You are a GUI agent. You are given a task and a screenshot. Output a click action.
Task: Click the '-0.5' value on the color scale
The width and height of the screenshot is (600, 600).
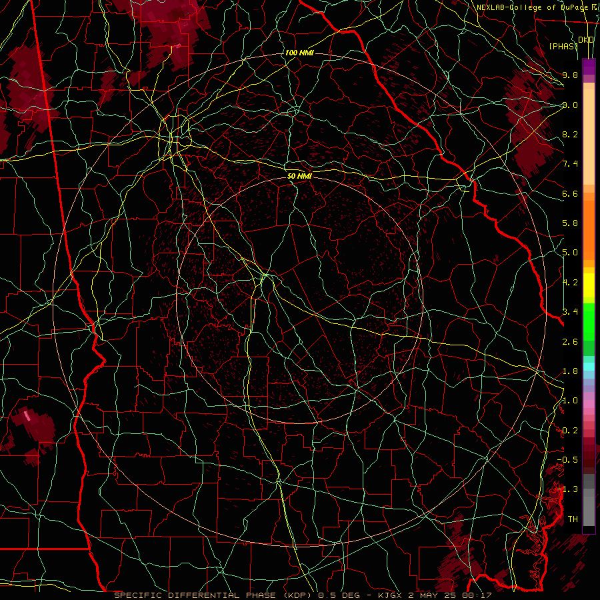tap(567, 460)
